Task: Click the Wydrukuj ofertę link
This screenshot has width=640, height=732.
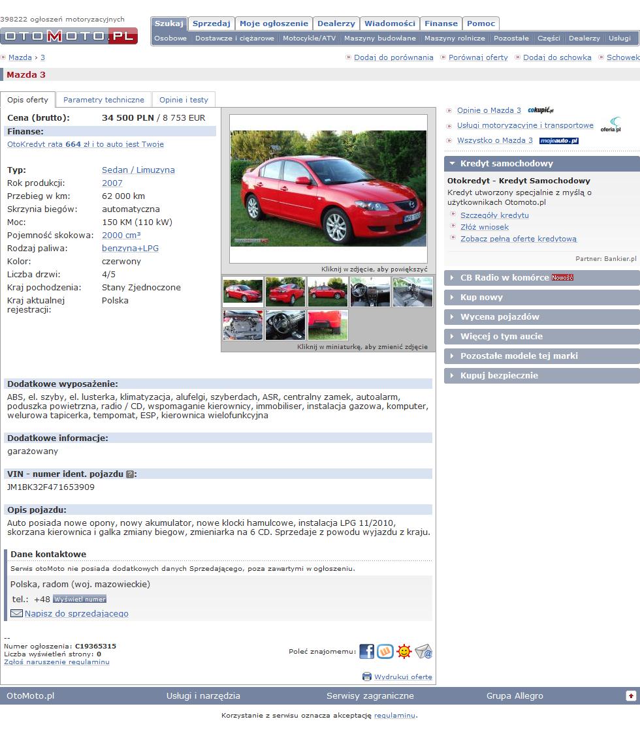Action: pyautogui.click(x=403, y=677)
